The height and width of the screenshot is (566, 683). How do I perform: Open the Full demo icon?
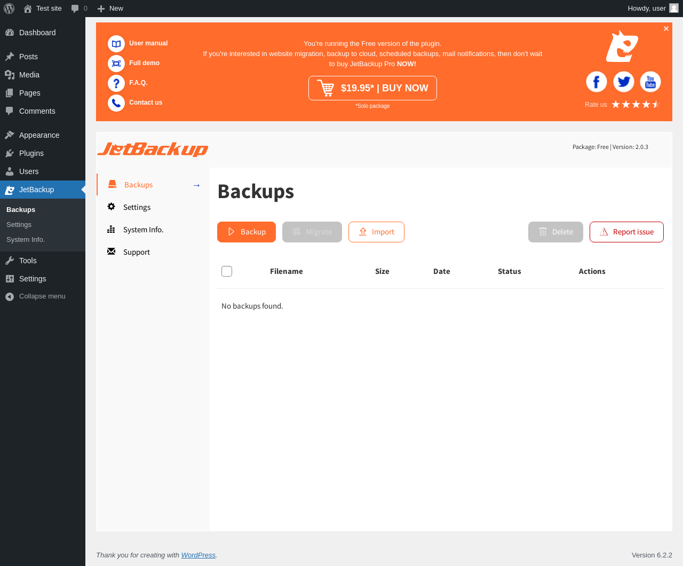(116, 64)
